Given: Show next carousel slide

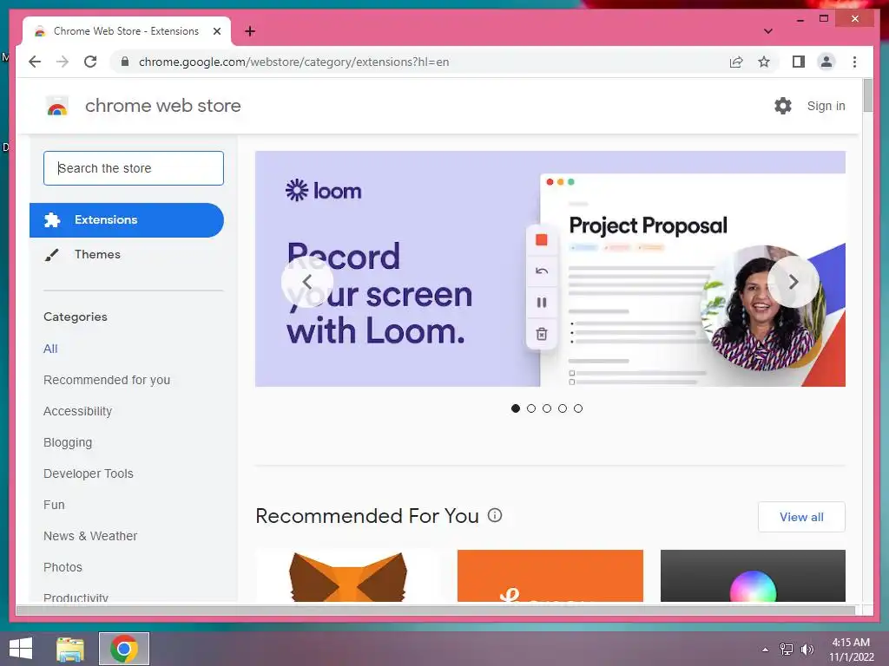Looking at the screenshot, I should (x=794, y=282).
